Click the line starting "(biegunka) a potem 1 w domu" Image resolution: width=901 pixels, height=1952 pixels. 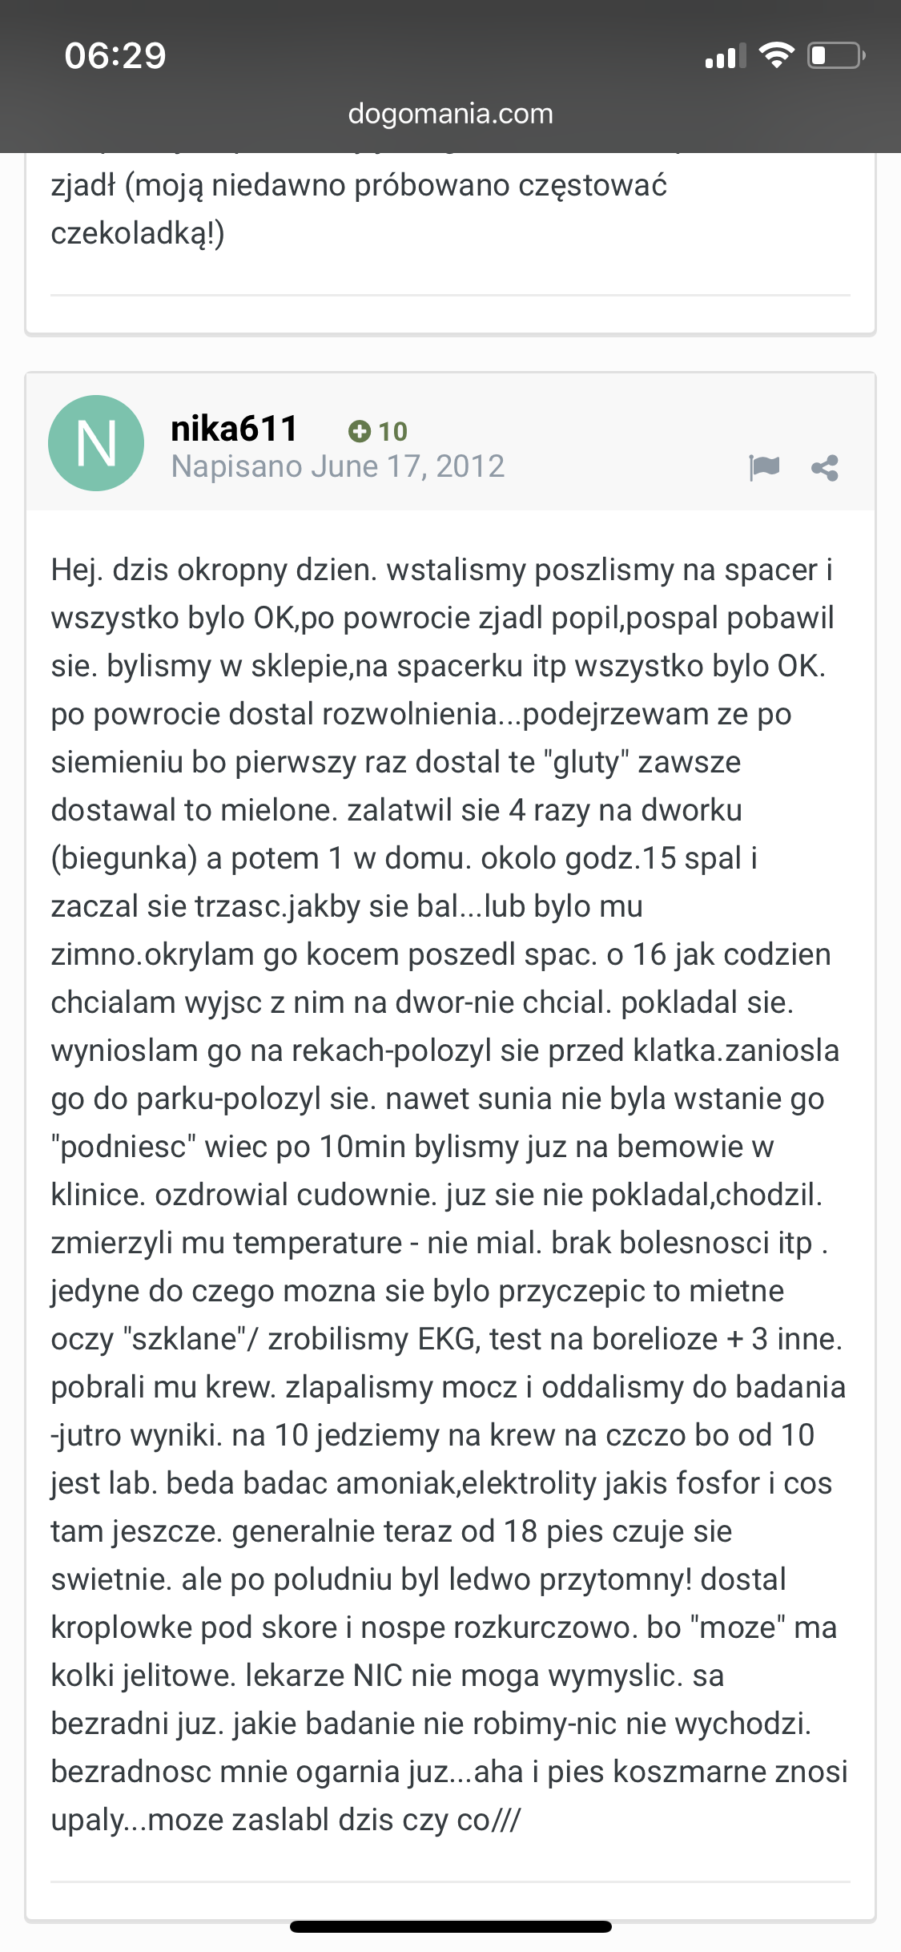pyautogui.click(x=404, y=858)
